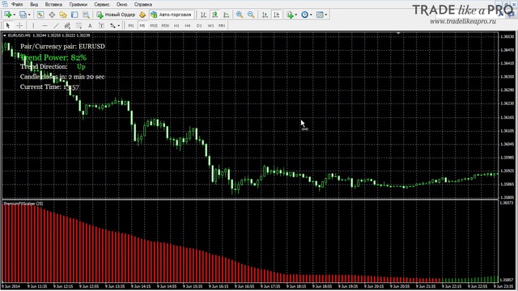
Task: Open the Окно menu
Action: 121,5
